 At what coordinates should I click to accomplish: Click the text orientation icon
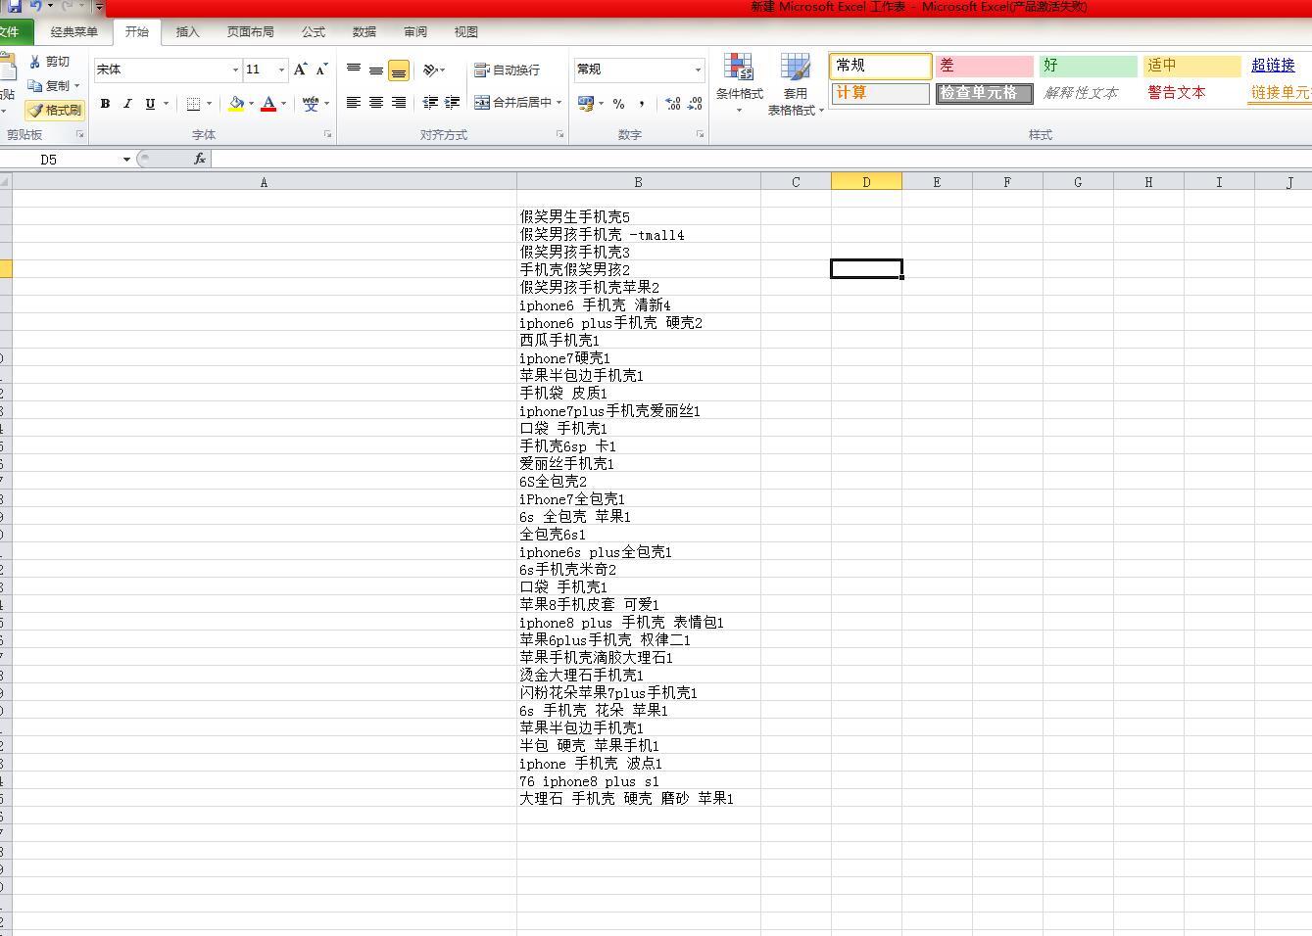430,70
